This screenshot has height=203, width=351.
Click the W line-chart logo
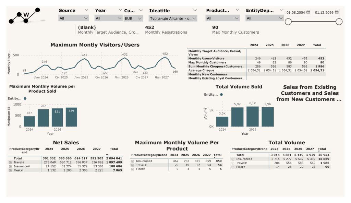tap(25, 16)
